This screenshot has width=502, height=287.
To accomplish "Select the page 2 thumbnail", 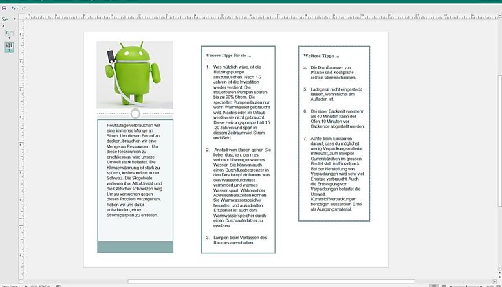I will tap(9, 46).
